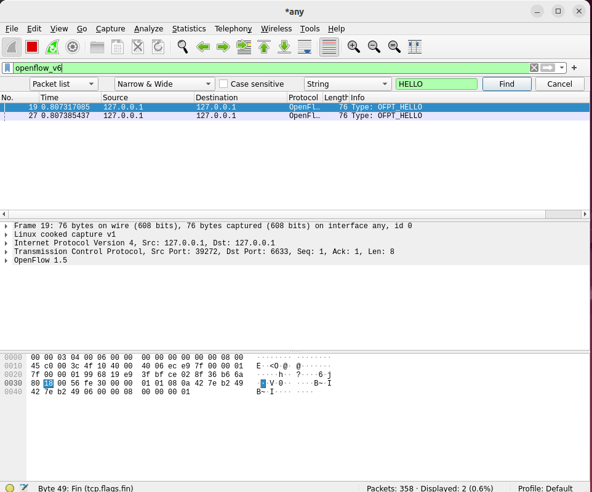Click the display filter bookmark icon
Screen dimensions: 592x492
7,68
